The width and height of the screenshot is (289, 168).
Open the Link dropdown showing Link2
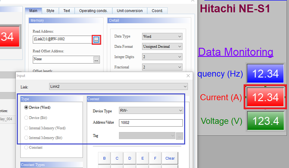118,87
